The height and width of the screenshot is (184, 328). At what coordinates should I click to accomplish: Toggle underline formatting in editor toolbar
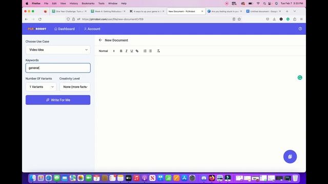pos(132,51)
